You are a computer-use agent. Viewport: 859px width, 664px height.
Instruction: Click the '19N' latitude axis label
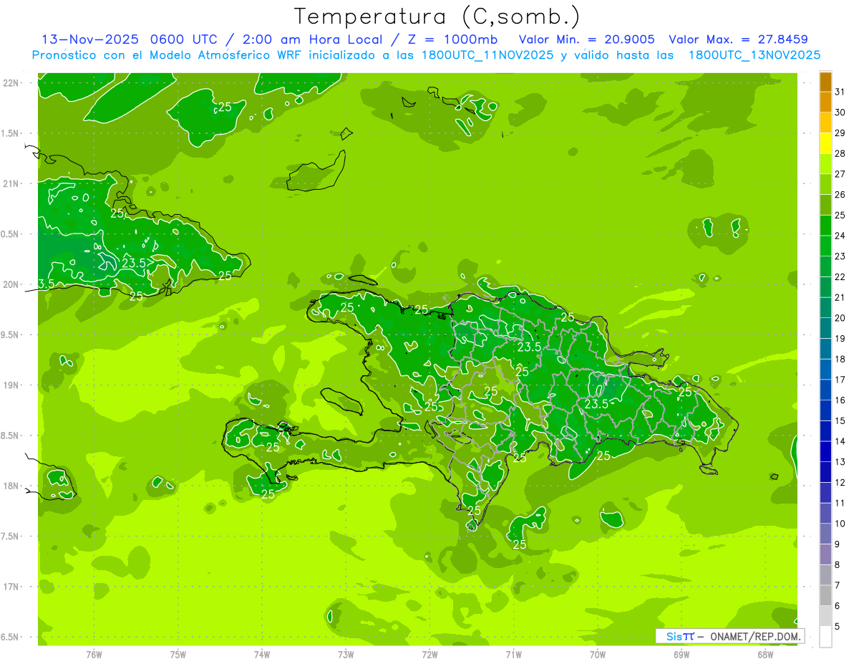point(11,385)
